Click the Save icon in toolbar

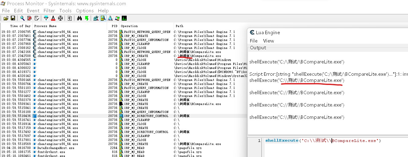13,18
